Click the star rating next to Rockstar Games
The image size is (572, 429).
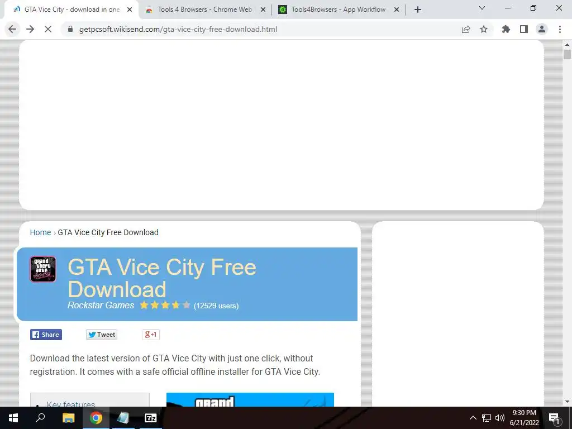pyautogui.click(x=165, y=306)
